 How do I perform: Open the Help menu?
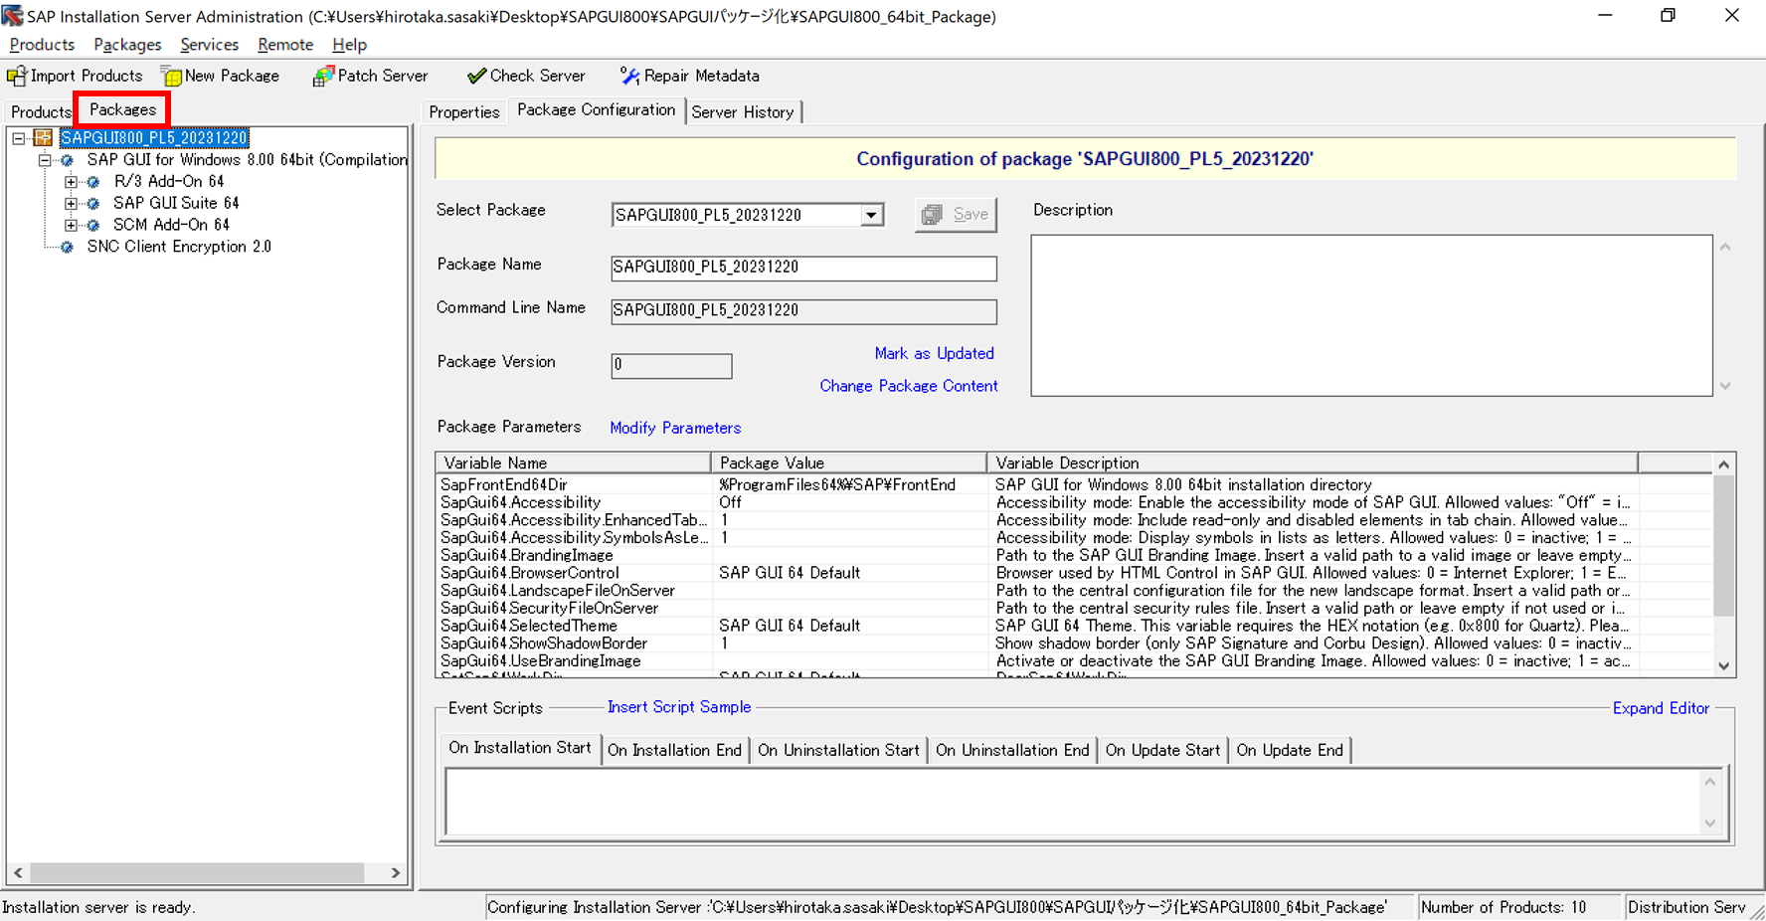pos(349,45)
